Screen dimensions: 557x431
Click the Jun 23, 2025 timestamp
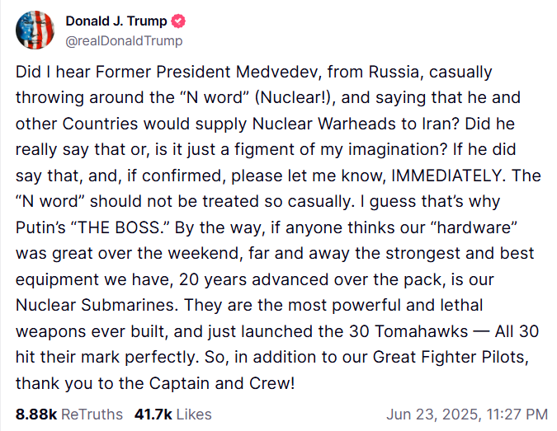point(466,414)
